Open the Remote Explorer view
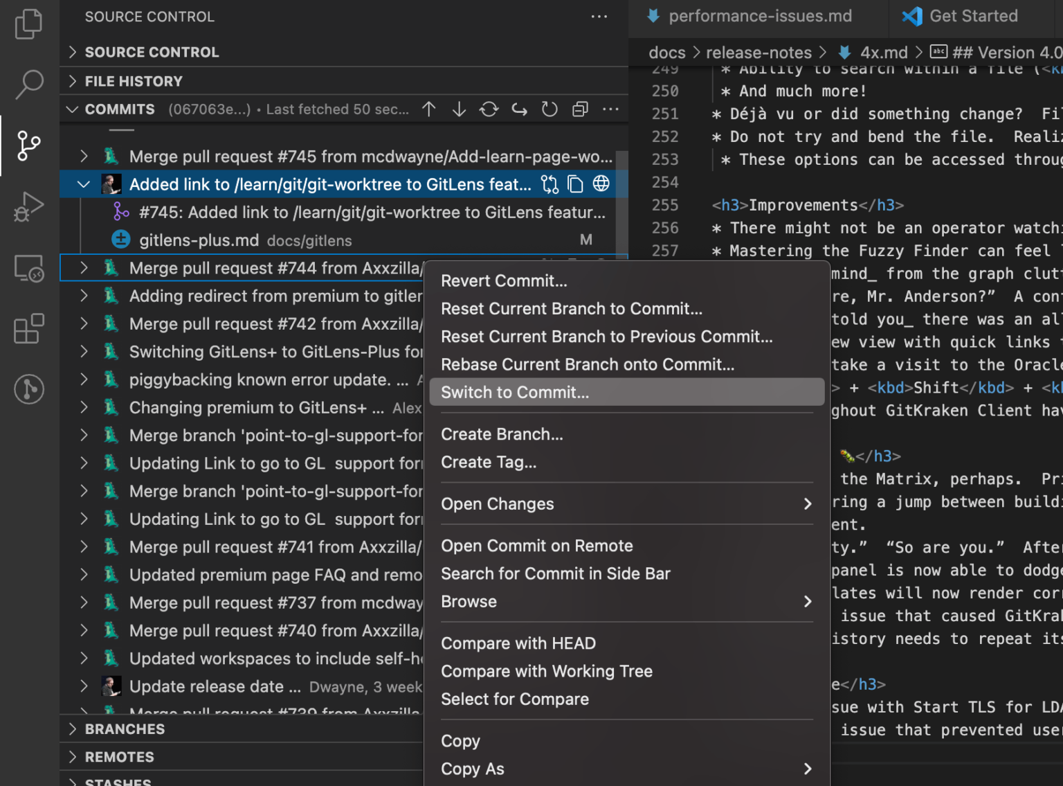1063x786 pixels. 28,267
